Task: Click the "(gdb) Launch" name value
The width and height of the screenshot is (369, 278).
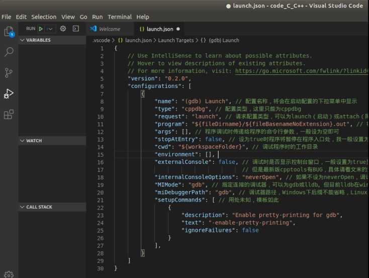Action: (x=205, y=101)
